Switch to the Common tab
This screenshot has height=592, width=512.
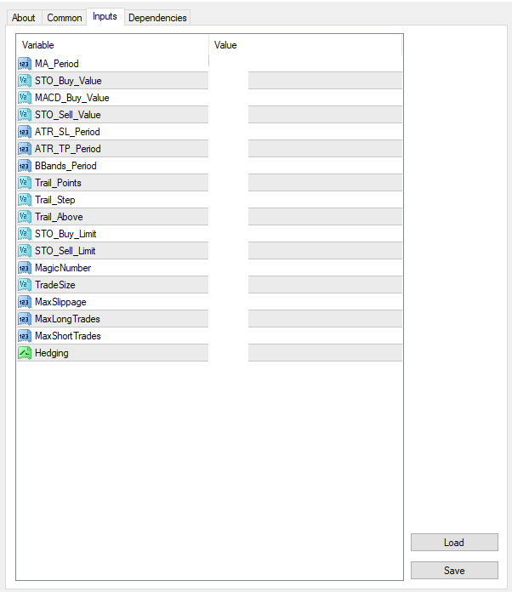pos(64,18)
